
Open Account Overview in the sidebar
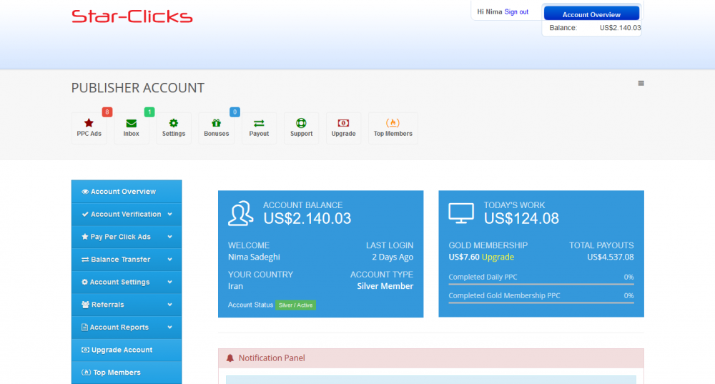point(127,192)
